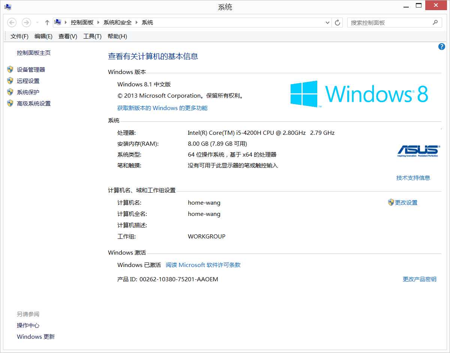Click the processor value Intel(R) Core(TM) i5-4200H

(x=261, y=133)
